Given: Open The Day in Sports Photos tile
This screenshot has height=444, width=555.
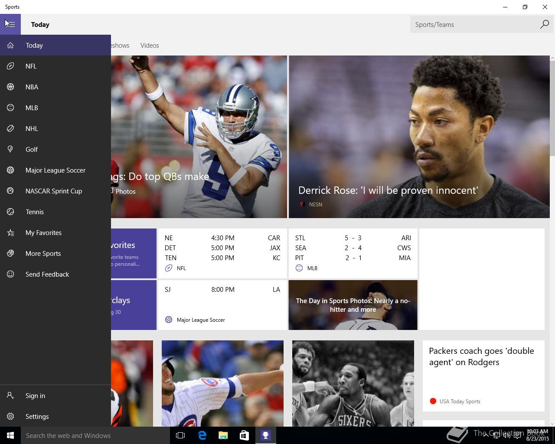Looking at the screenshot, I should (353, 305).
